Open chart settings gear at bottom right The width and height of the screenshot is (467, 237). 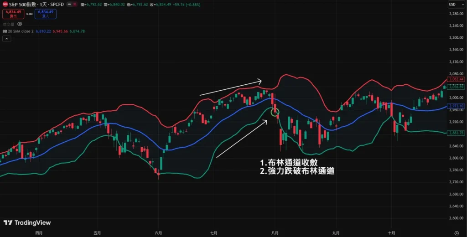point(456,232)
